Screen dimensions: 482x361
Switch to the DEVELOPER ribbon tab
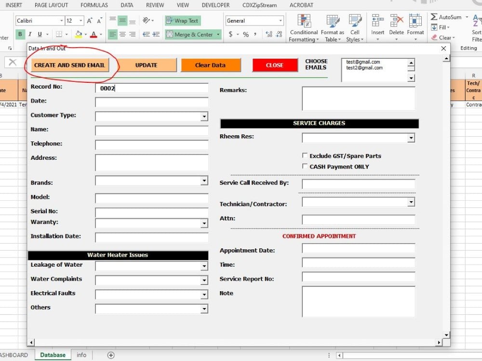215,5
